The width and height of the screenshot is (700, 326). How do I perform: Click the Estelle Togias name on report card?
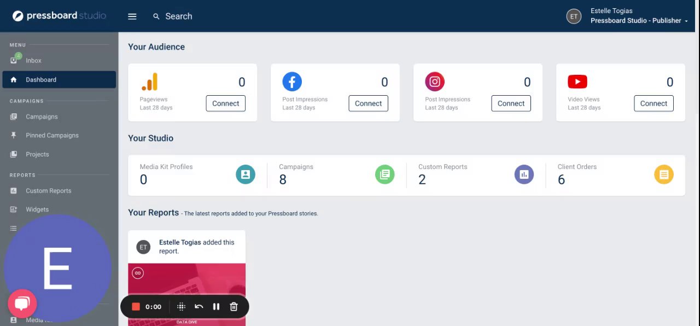click(x=180, y=242)
